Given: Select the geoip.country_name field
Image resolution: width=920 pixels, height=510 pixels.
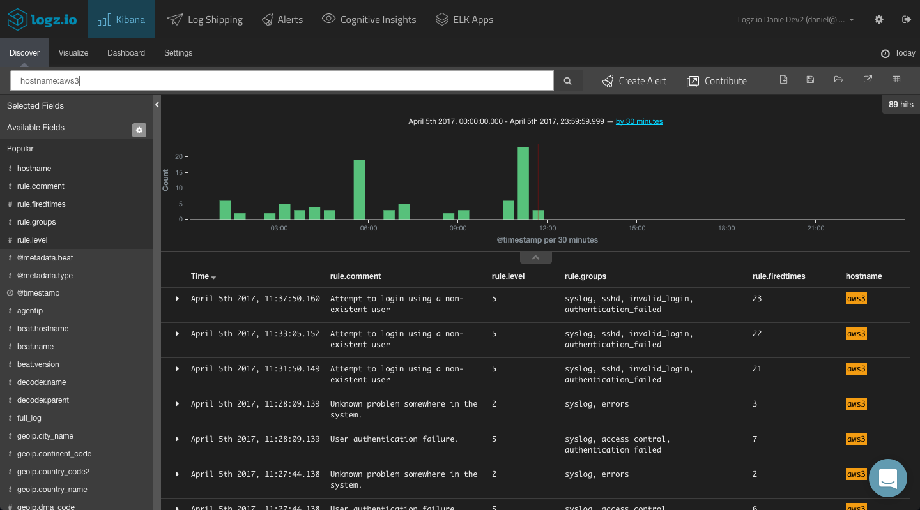Looking at the screenshot, I should (52, 490).
